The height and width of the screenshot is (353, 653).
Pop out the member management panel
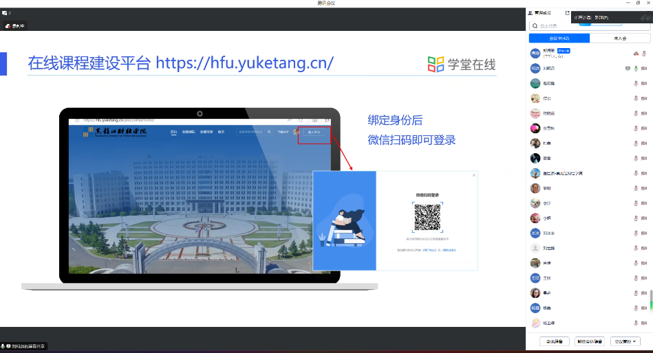[567, 13]
